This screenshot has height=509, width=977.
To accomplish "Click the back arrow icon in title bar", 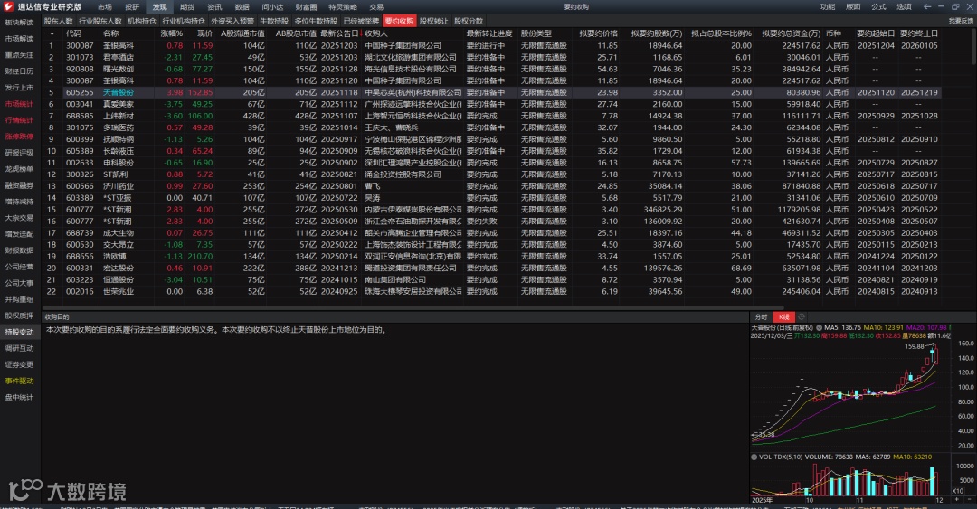I will [927, 6].
